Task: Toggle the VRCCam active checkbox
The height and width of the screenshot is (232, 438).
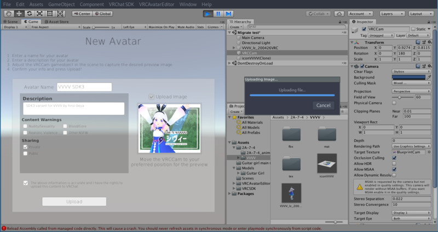Action: (x=364, y=29)
